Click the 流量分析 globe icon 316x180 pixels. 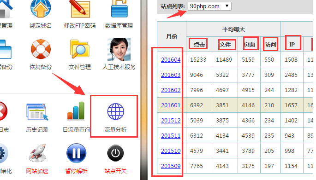pyautogui.click(x=115, y=111)
